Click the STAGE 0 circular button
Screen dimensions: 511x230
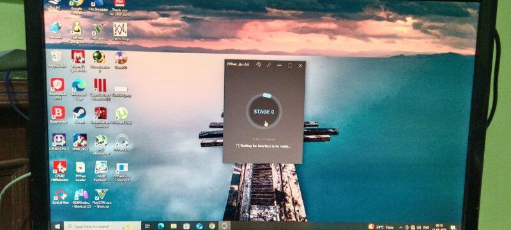(264, 111)
